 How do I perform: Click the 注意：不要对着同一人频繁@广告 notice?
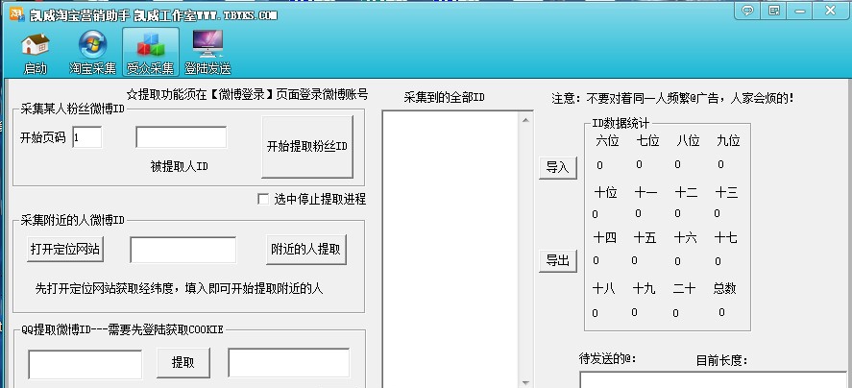point(672,98)
